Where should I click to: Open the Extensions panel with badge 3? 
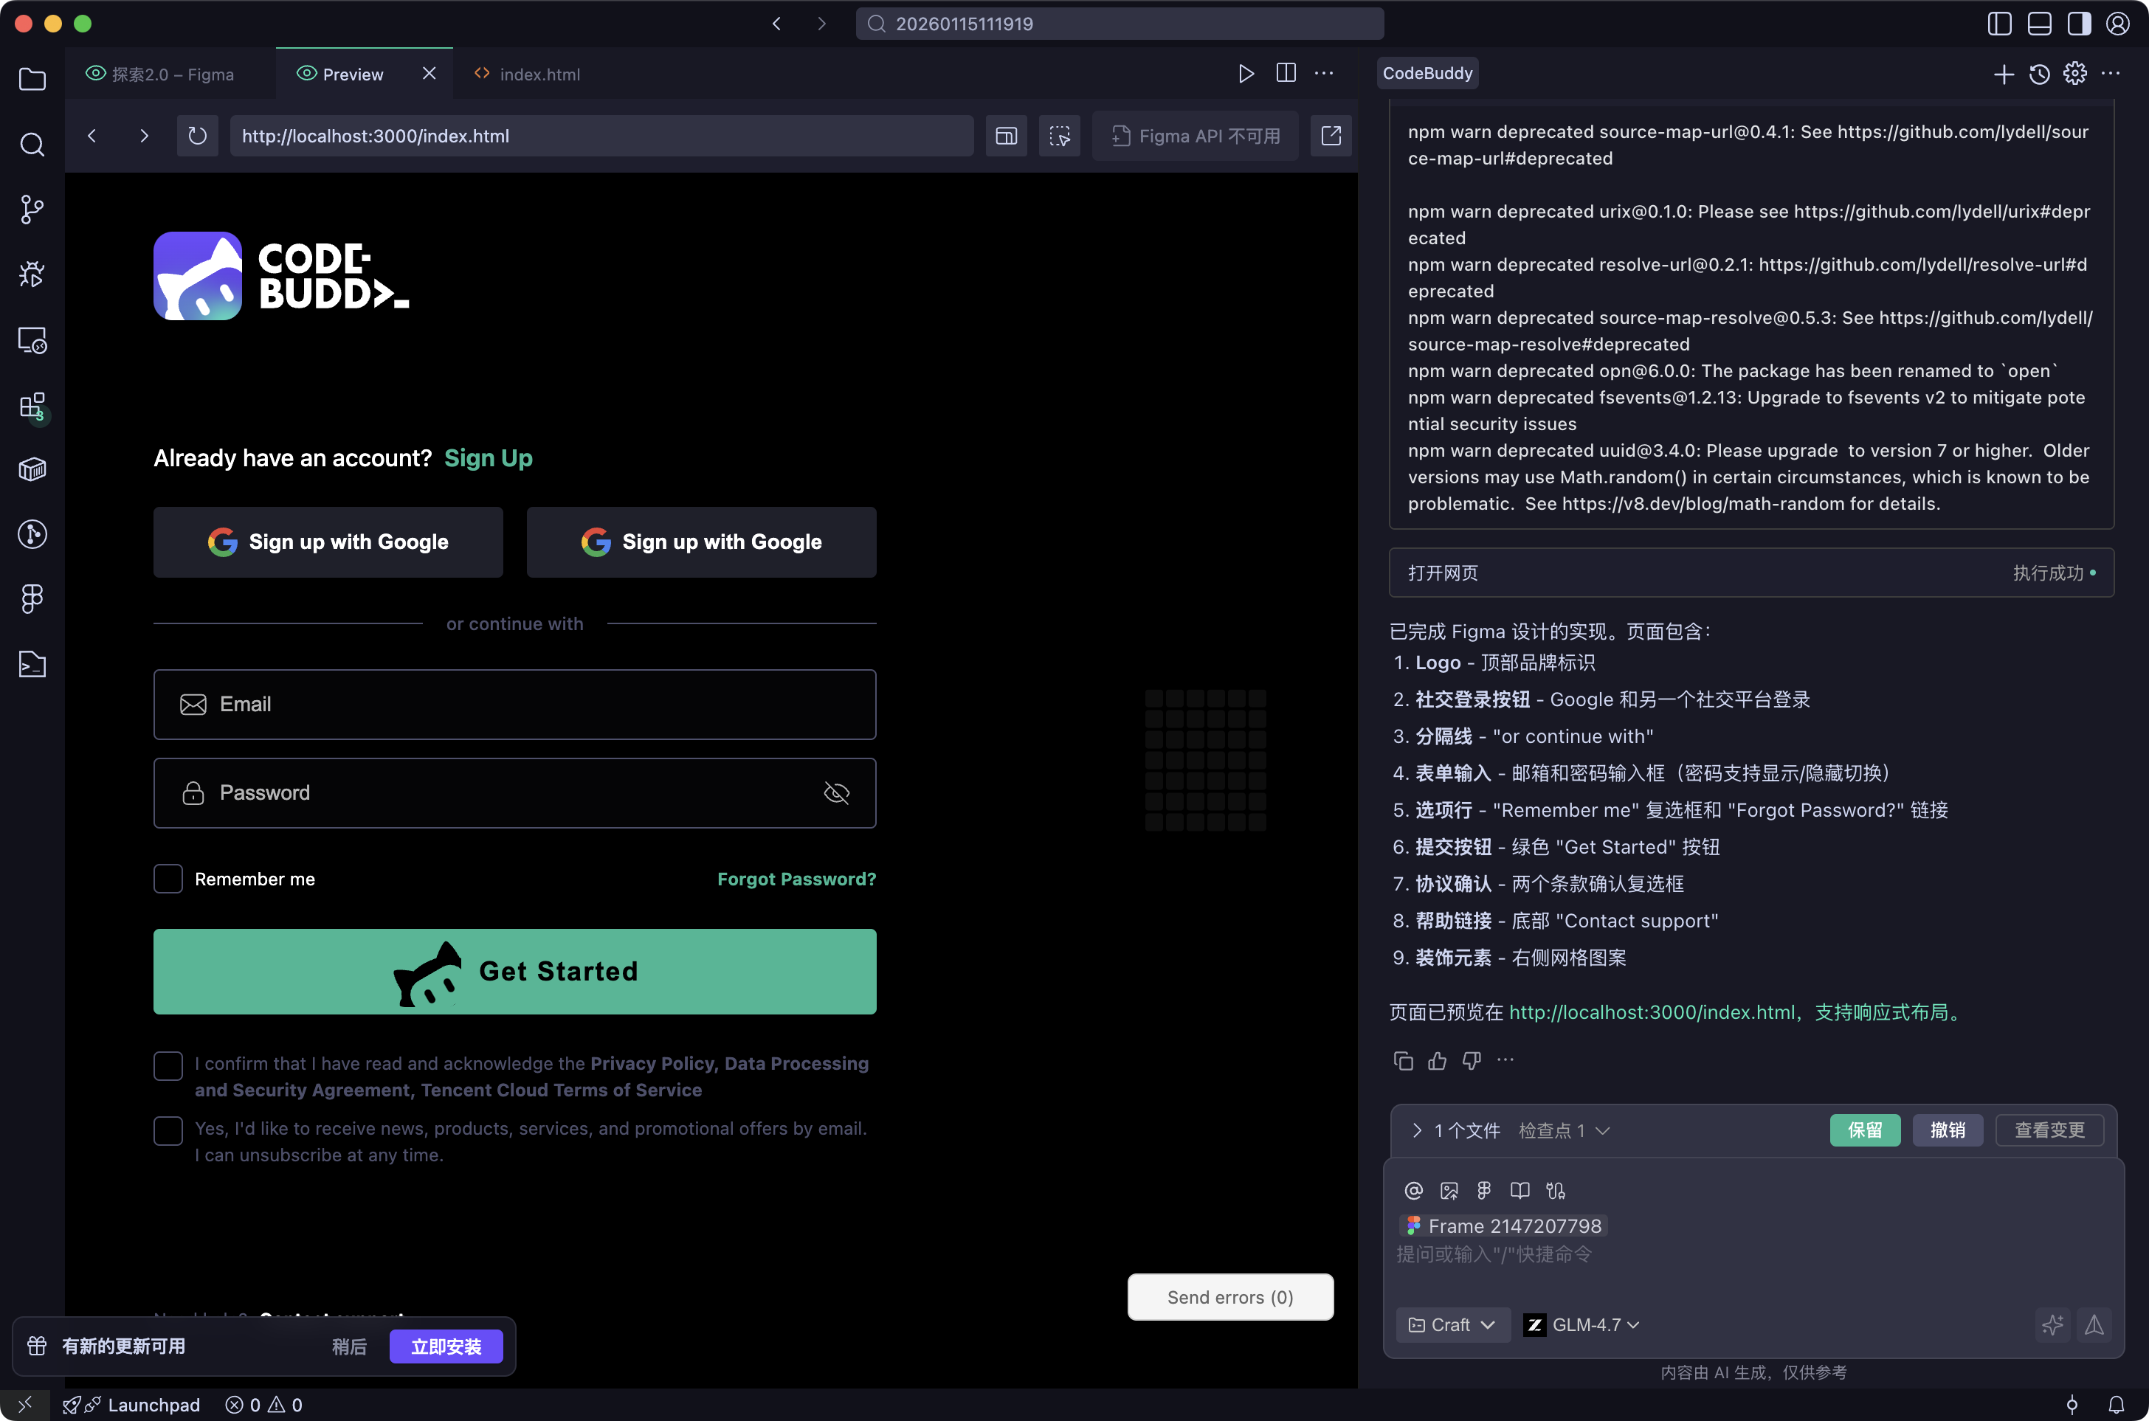pyautogui.click(x=32, y=407)
